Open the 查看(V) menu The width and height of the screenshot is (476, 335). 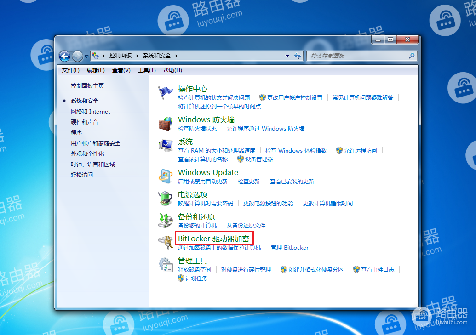pos(121,70)
